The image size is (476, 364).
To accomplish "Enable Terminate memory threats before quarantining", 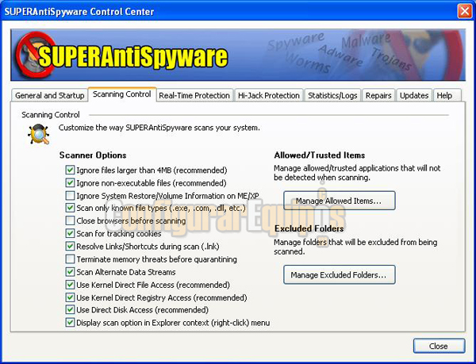I will [x=70, y=259].
